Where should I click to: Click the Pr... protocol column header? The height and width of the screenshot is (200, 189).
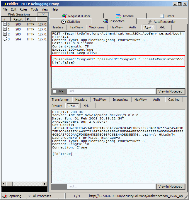pyautogui.click(x=31, y=19)
